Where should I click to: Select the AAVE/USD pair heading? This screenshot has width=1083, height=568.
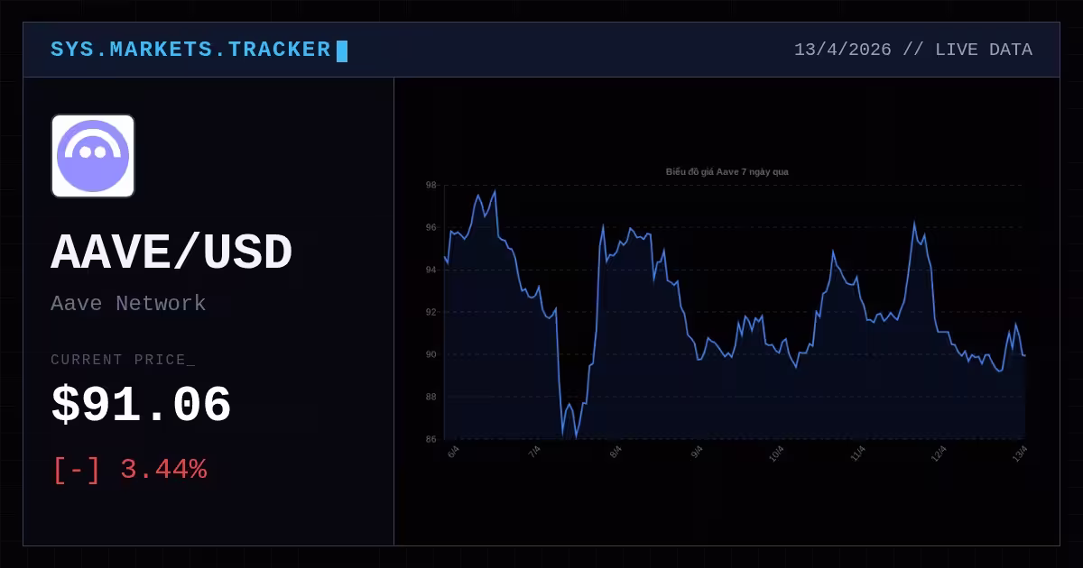point(171,253)
